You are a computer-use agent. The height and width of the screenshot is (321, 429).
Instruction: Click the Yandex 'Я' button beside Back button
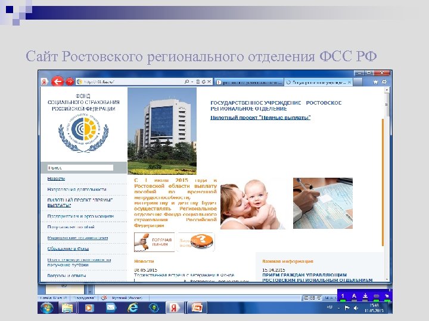44,81
